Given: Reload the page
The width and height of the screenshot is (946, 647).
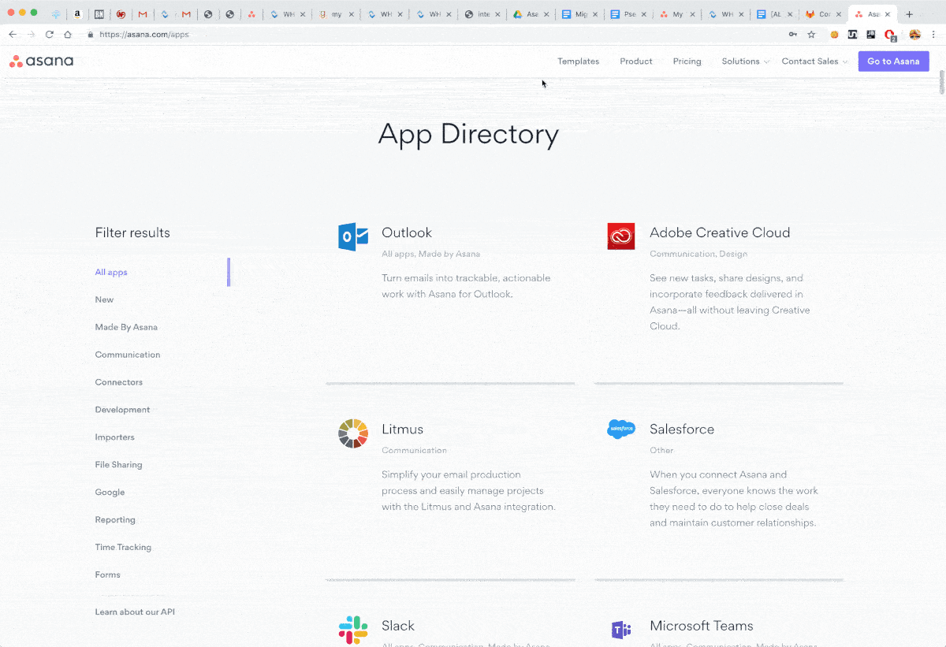Looking at the screenshot, I should pos(50,35).
